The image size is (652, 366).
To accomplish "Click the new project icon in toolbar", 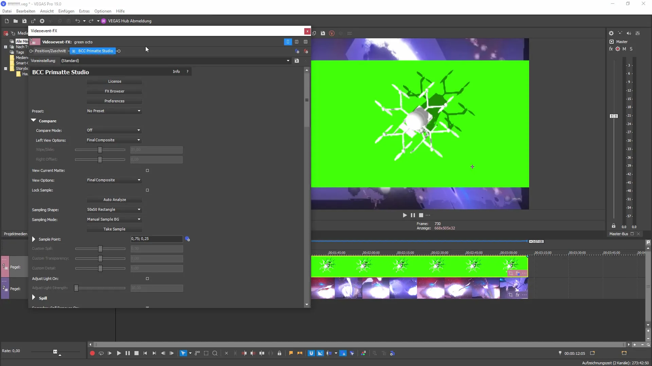I will point(6,21).
